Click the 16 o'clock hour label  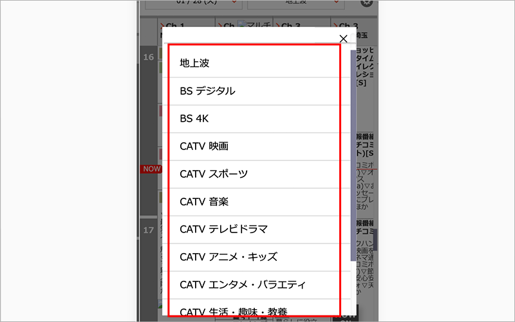pos(149,57)
